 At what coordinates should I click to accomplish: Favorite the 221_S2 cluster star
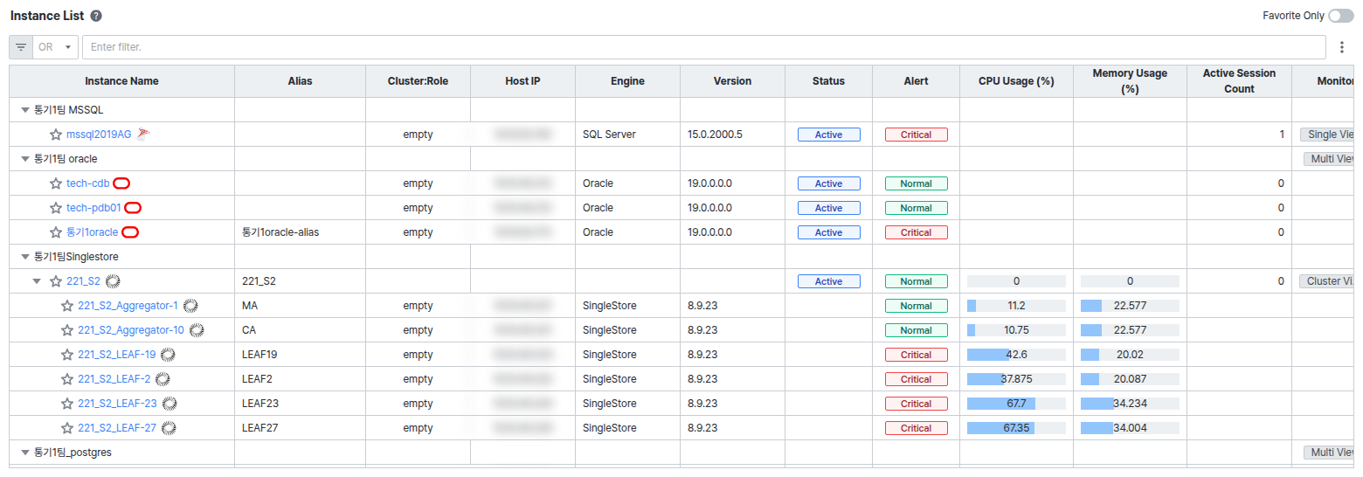(56, 281)
